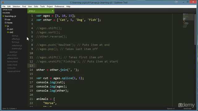Open jquery.js in sidebar
The image size is (198, 111).
(13, 52)
